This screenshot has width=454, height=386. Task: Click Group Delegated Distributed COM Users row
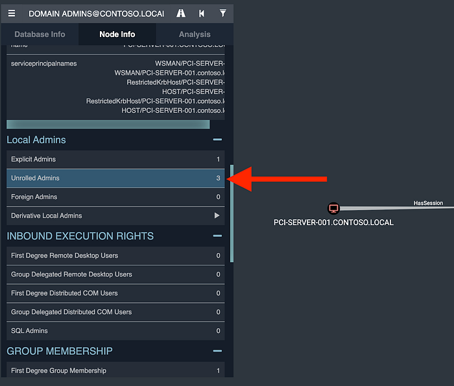pyautogui.click(x=115, y=312)
